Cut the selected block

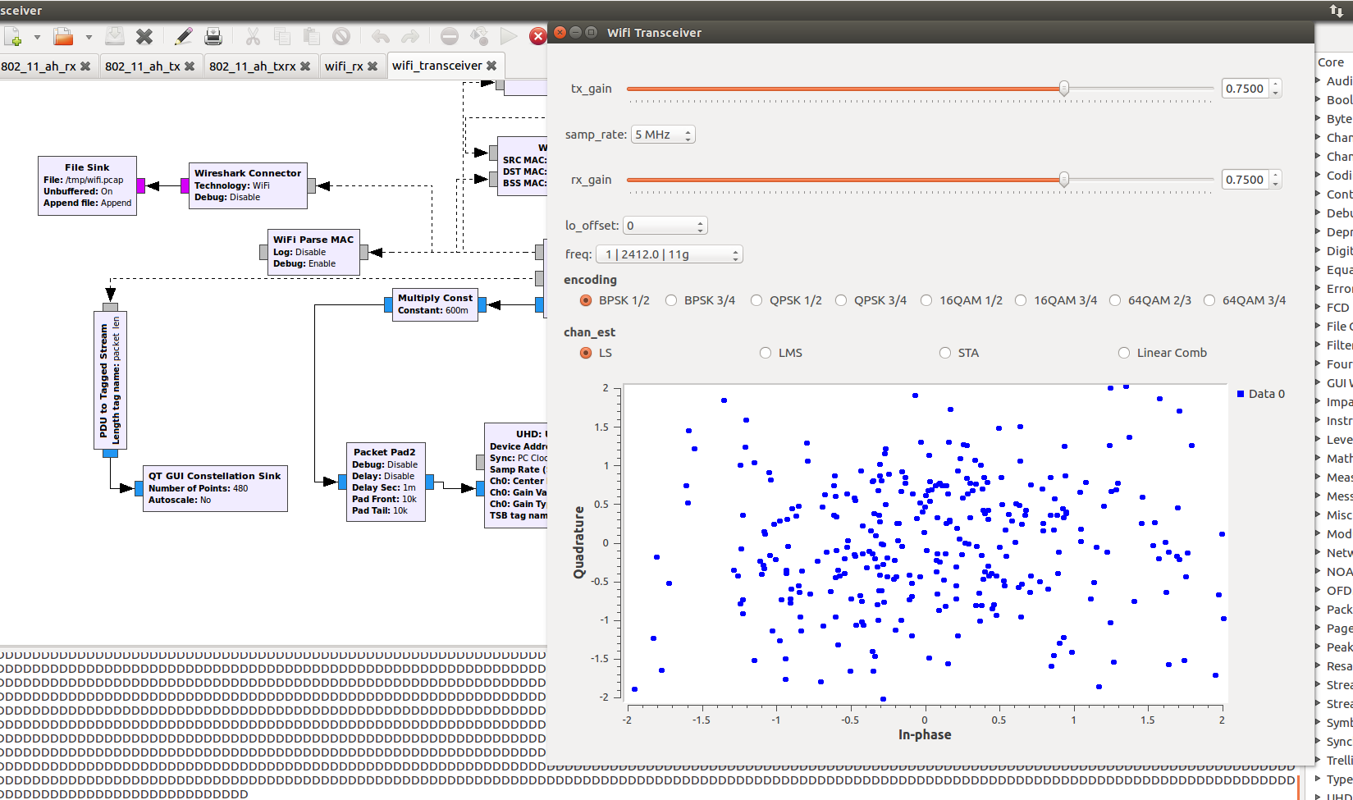pos(252,35)
